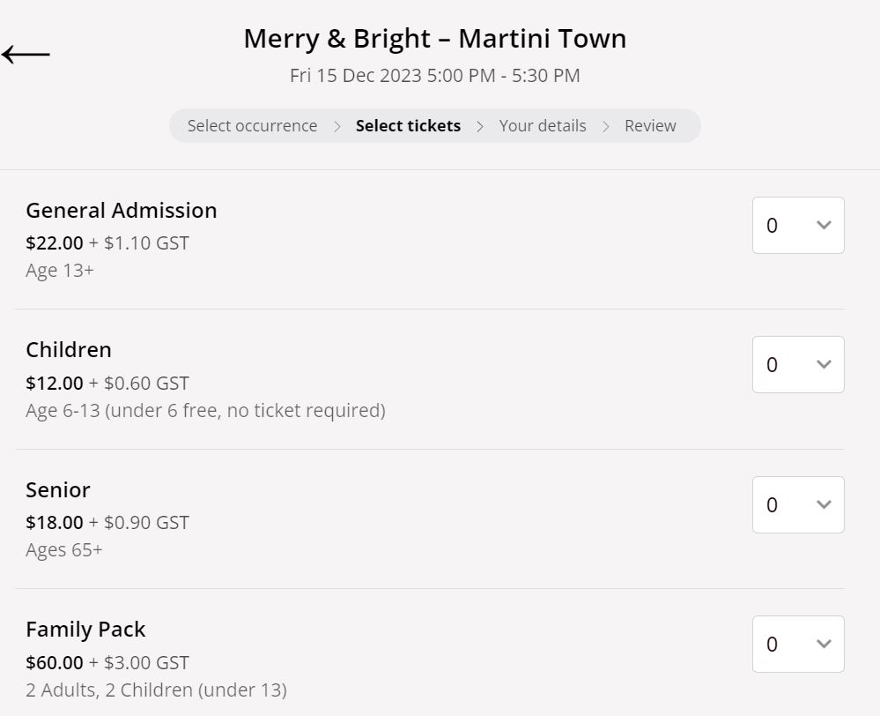
Task: Select the Children ticket label
Action: click(x=69, y=350)
